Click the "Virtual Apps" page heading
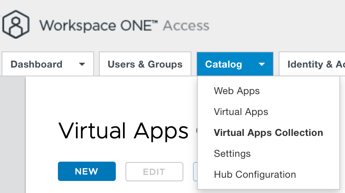 coord(123,130)
